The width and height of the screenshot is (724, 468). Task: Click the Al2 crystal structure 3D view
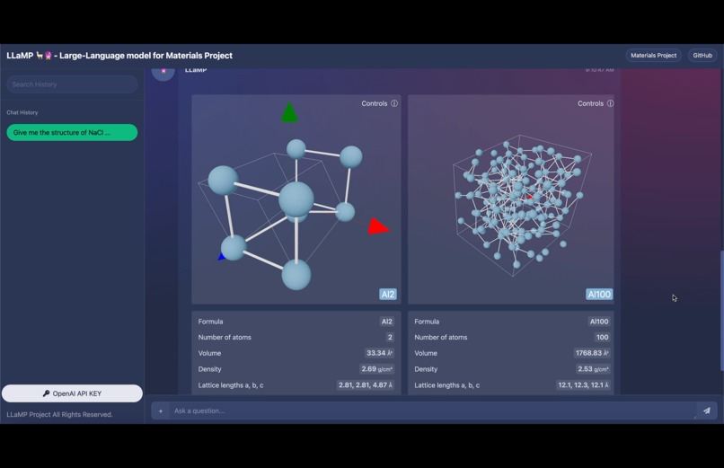coord(296,199)
